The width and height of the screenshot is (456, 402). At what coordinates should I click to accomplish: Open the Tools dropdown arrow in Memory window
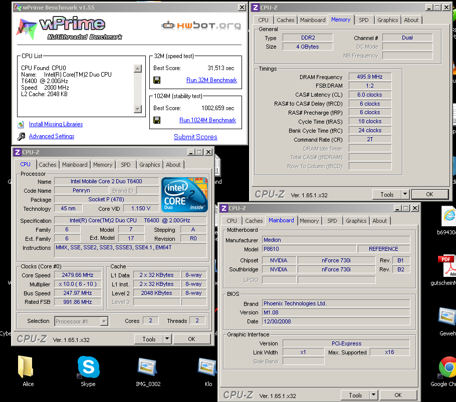(x=405, y=194)
